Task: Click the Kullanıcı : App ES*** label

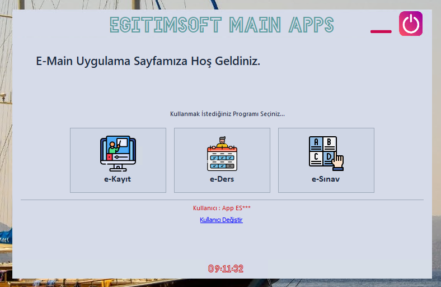Action: 222,208
